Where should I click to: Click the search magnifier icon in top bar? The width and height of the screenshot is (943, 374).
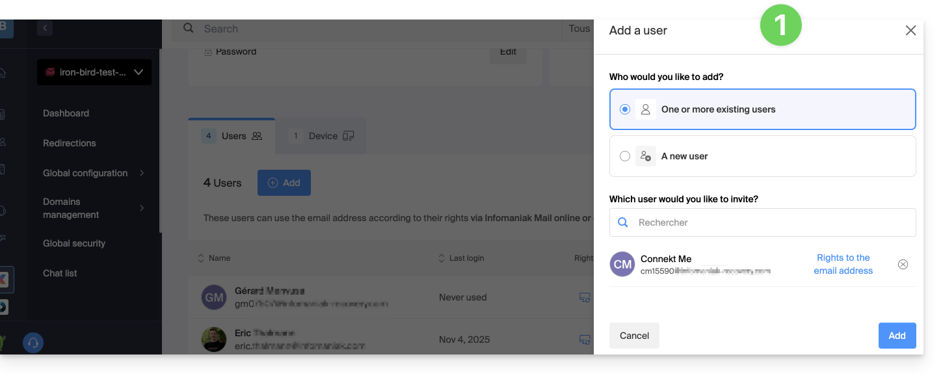(189, 28)
